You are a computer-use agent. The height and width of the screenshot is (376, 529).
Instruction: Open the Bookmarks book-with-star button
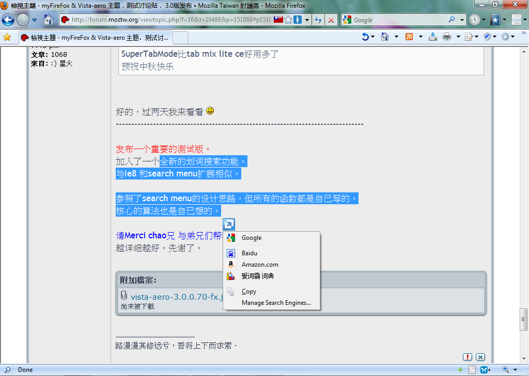[495, 20]
